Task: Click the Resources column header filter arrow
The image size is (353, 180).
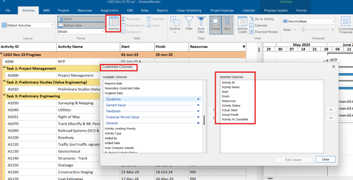Action: [244, 47]
